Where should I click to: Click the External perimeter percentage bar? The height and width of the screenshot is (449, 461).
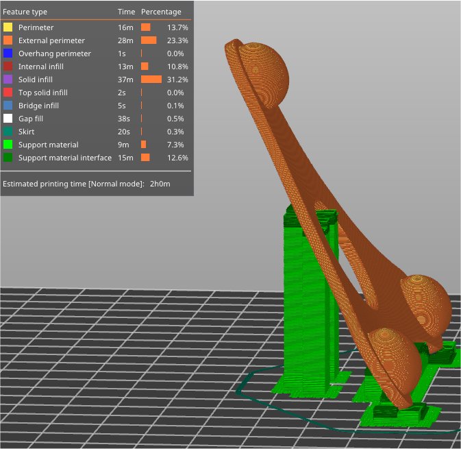149,40
